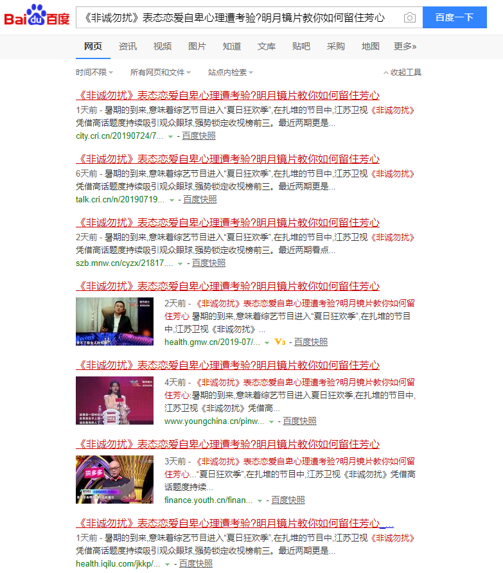Click the thumbnail of the youngchina.cn result
The height and width of the screenshot is (573, 503).
[115, 400]
